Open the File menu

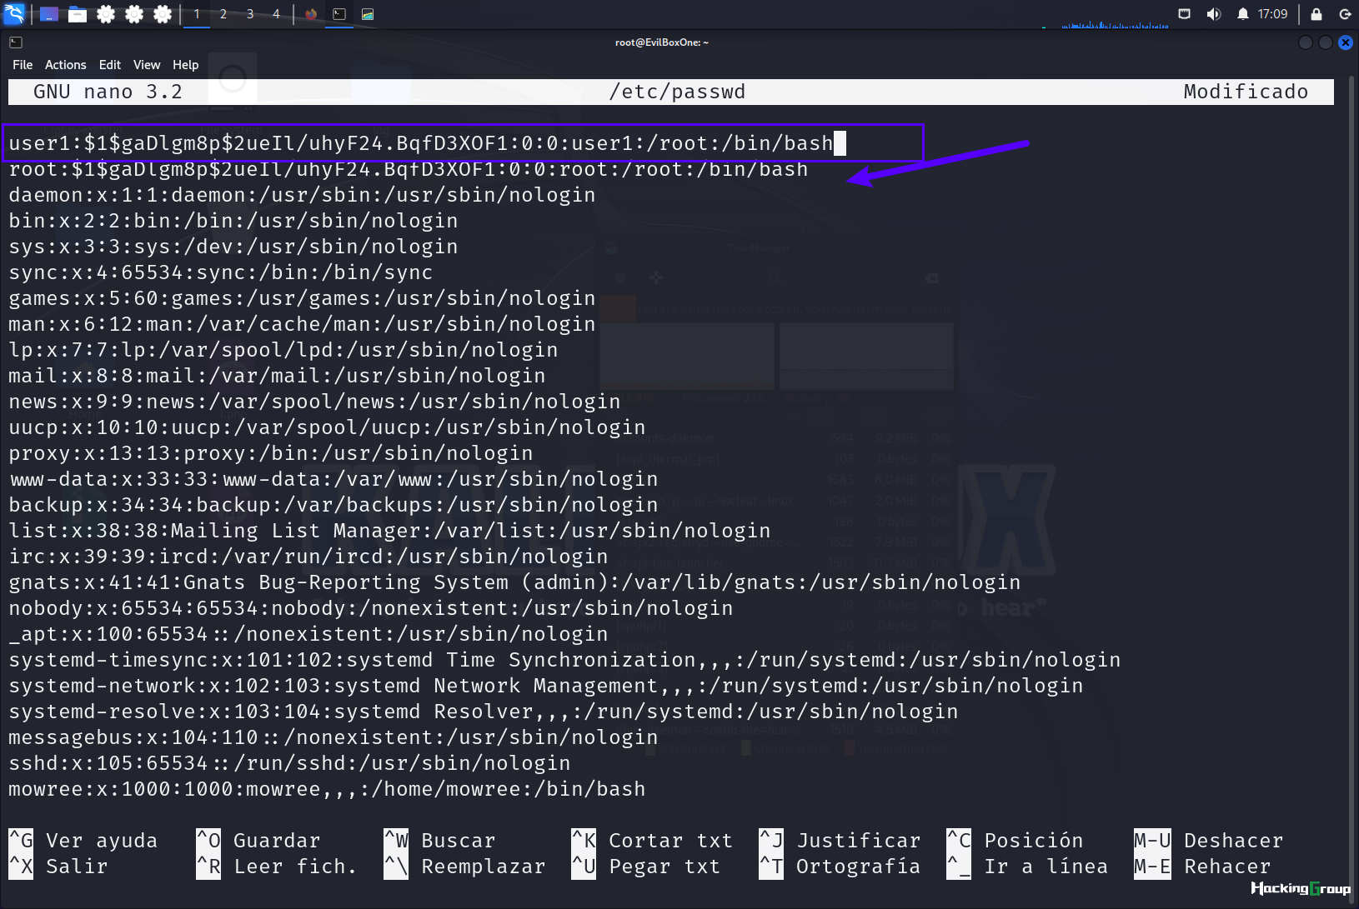click(x=23, y=65)
